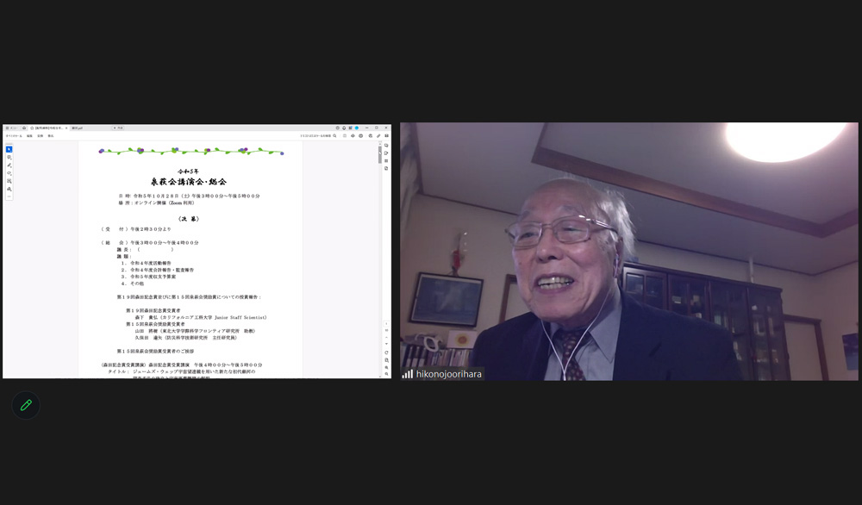Click the save icon in top toolbar
Screen dimensions: 862x505
tap(345, 135)
